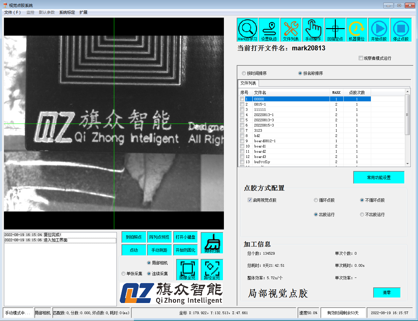Select the 循环点胶 radio button

point(316,200)
